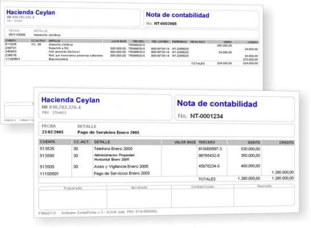The image size is (311, 228).
Task: Click the CUENTA column header on the front note
Action: click(48, 142)
